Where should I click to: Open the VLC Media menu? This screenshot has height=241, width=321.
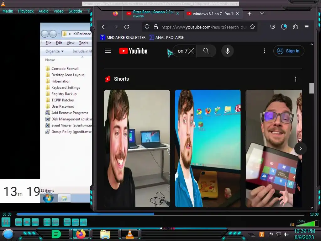(x=8, y=11)
